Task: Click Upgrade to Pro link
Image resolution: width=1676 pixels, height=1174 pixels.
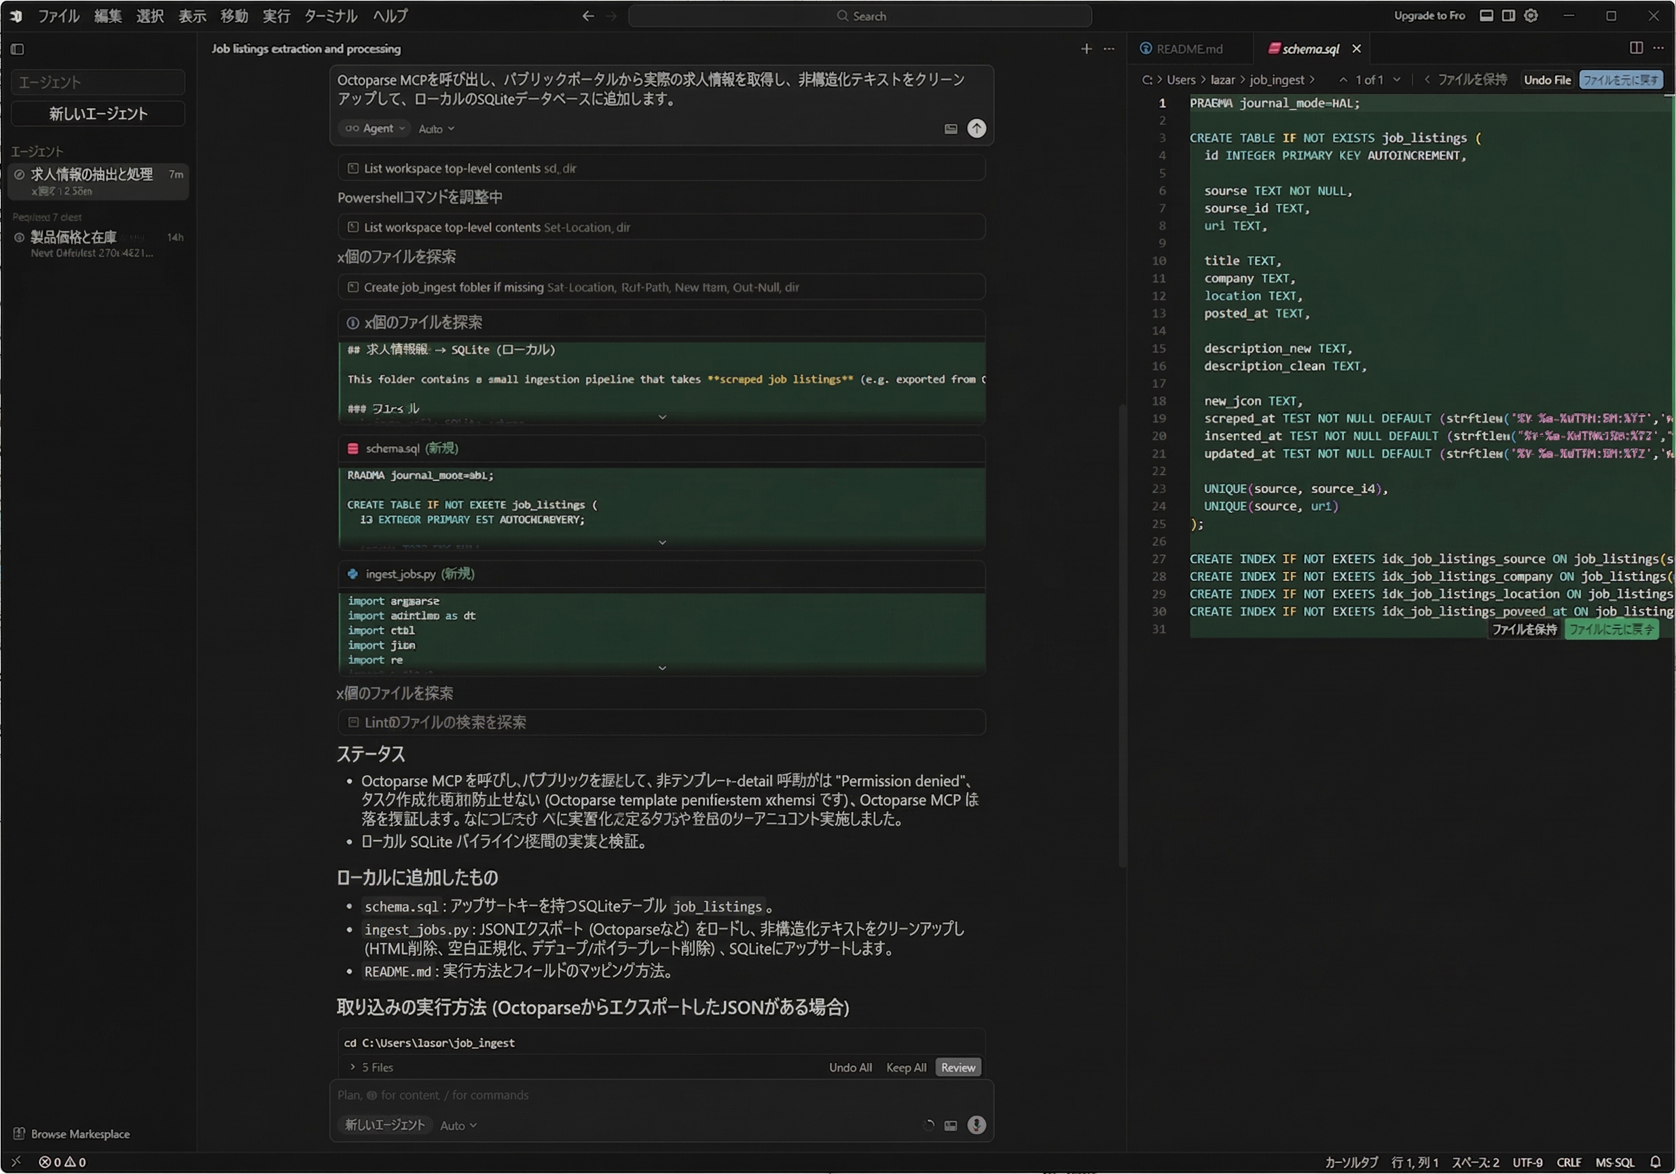Action: coord(1429,16)
